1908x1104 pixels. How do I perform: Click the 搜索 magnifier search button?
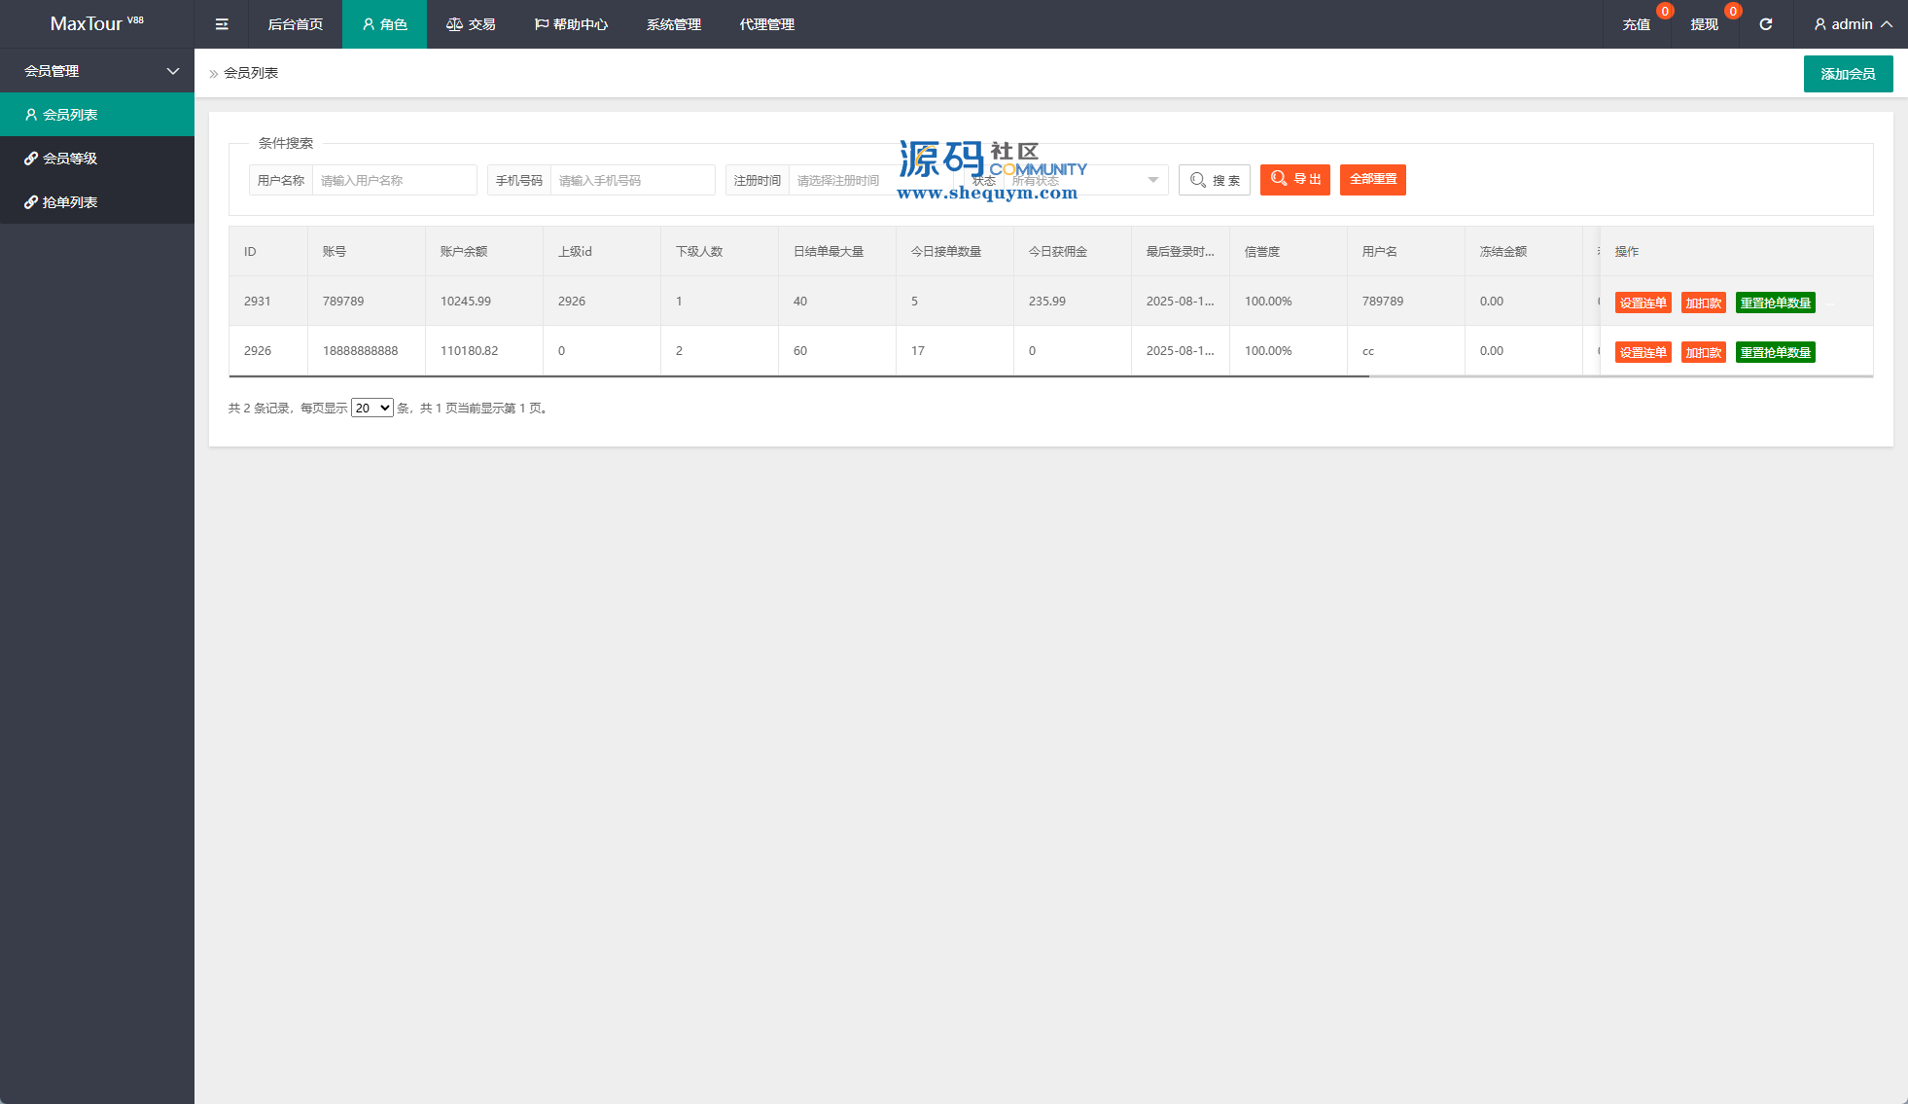(x=1215, y=180)
